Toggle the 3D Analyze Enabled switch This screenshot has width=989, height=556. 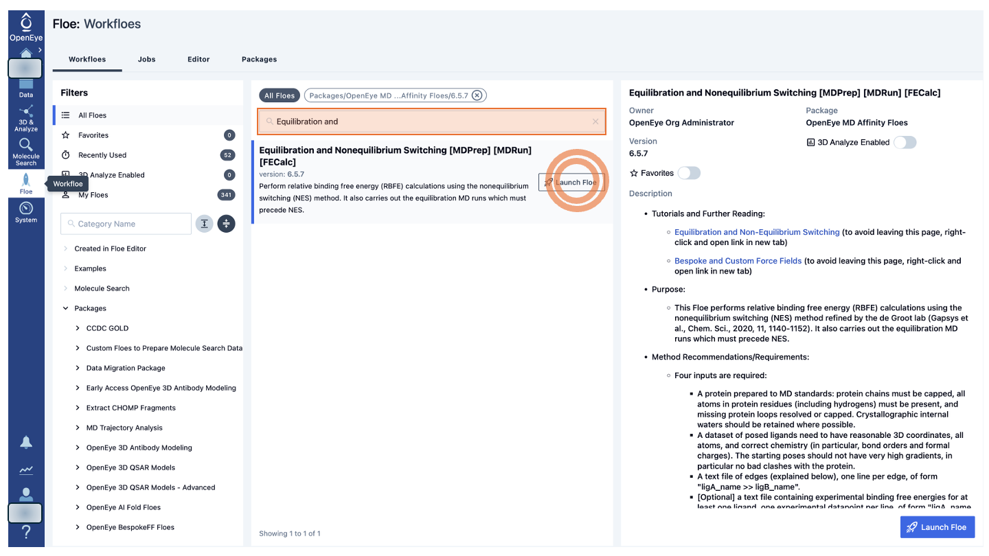tap(905, 143)
